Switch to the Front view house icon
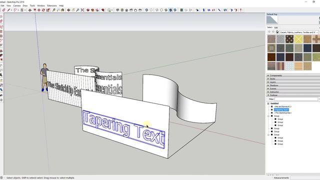Image resolution: width=320 pixels, height=180 pixels. point(126,10)
